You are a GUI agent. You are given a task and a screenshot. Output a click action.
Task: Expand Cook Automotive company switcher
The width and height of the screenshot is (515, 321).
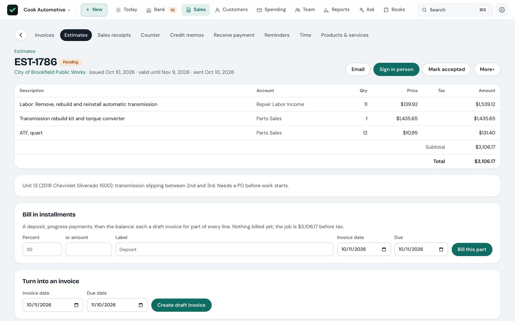[x=47, y=10]
